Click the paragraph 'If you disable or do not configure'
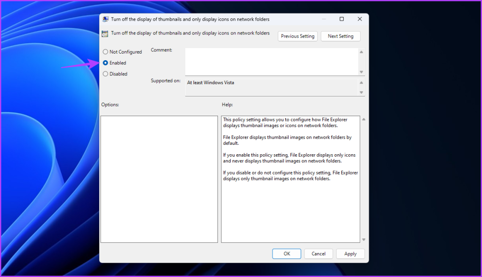 point(290,176)
